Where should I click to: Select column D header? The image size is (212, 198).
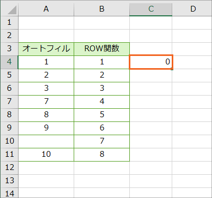(192, 9)
